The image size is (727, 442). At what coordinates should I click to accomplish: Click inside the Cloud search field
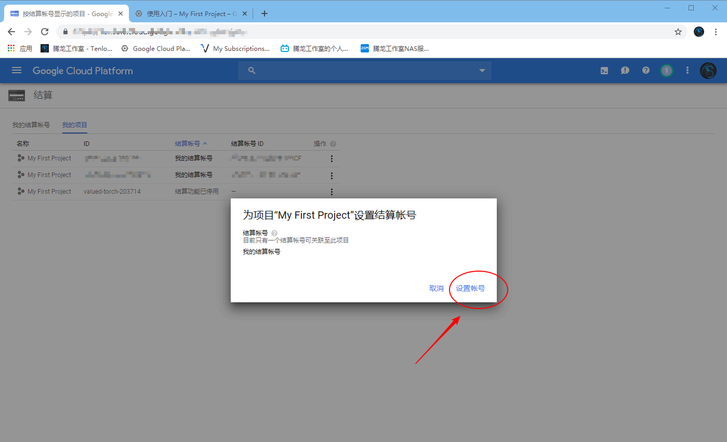pyautogui.click(x=364, y=71)
